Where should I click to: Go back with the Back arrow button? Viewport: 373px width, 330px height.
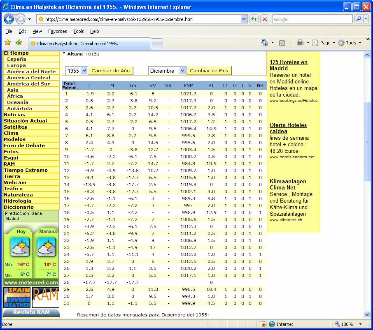click(x=9, y=19)
